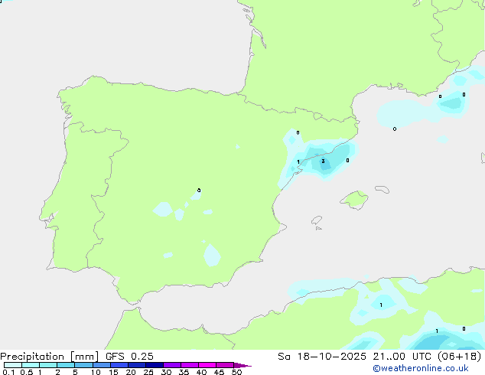This screenshot has height=375, width=485.
Task: Pick the 15–20 mm legend swatch
Action: pyautogui.click(x=119, y=365)
